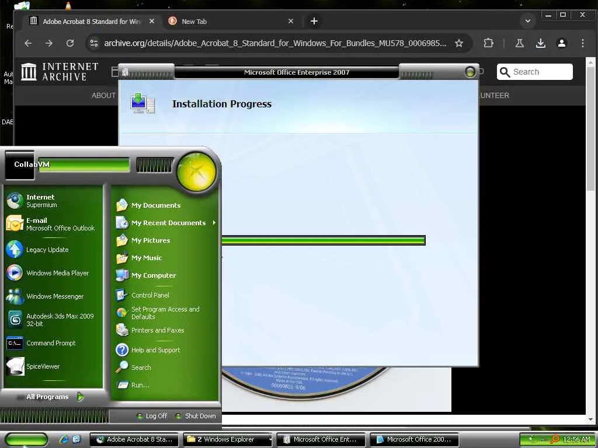Select Microsoft Office 200... taskbar button
The height and width of the screenshot is (448, 598).
(414, 439)
